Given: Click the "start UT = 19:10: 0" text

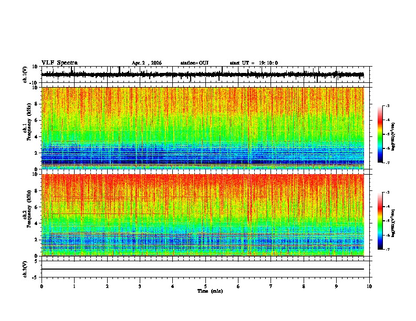Looking at the screenshot, I should (254, 63).
